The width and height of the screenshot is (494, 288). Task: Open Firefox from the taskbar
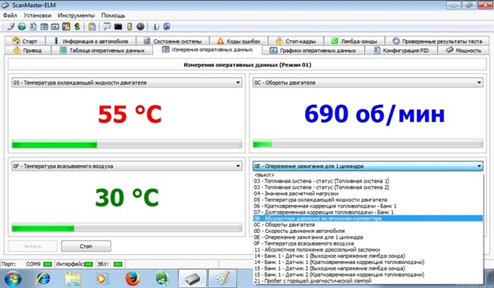[x=132, y=277]
